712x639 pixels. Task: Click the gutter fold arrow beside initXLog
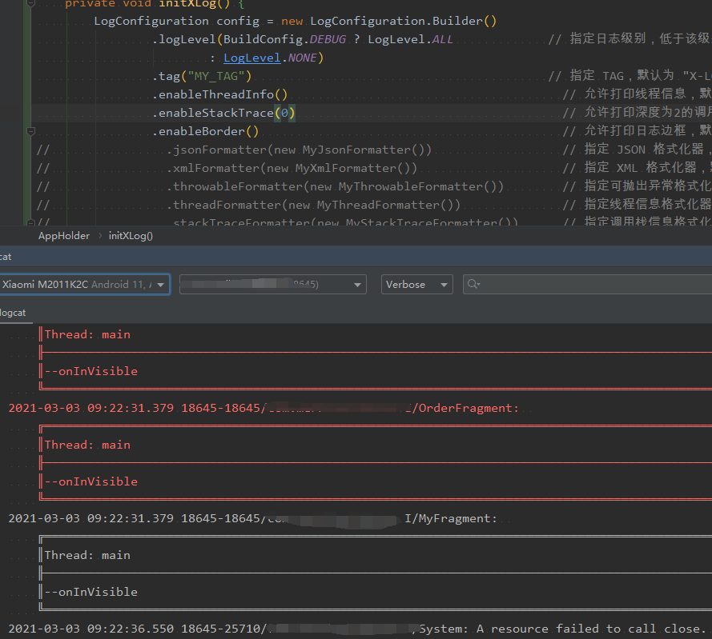pos(30,4)
